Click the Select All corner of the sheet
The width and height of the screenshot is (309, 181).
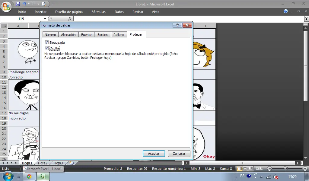point(4,26)
